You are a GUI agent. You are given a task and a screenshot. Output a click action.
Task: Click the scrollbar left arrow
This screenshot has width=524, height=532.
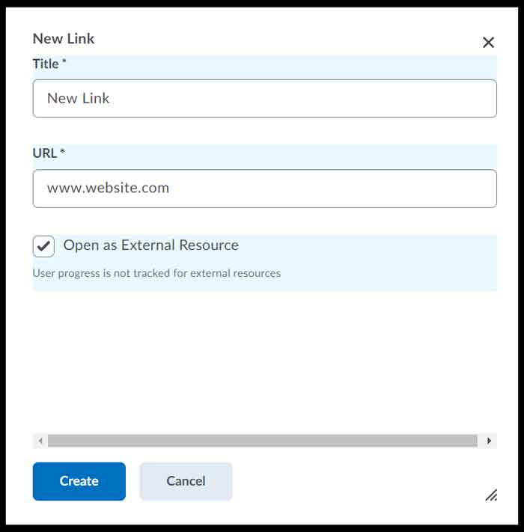pyautogui.click(x=40, y=441)
